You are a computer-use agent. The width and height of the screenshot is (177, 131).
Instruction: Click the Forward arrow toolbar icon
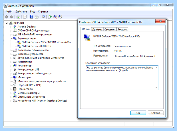[11, 17]
